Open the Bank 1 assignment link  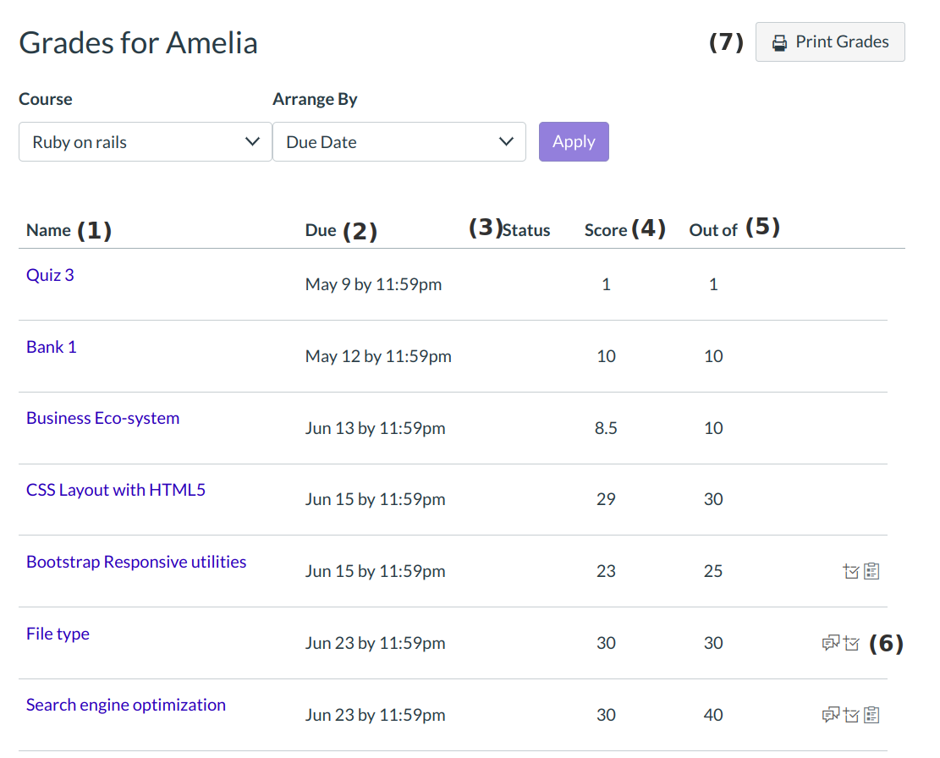[x=52, y=347]
